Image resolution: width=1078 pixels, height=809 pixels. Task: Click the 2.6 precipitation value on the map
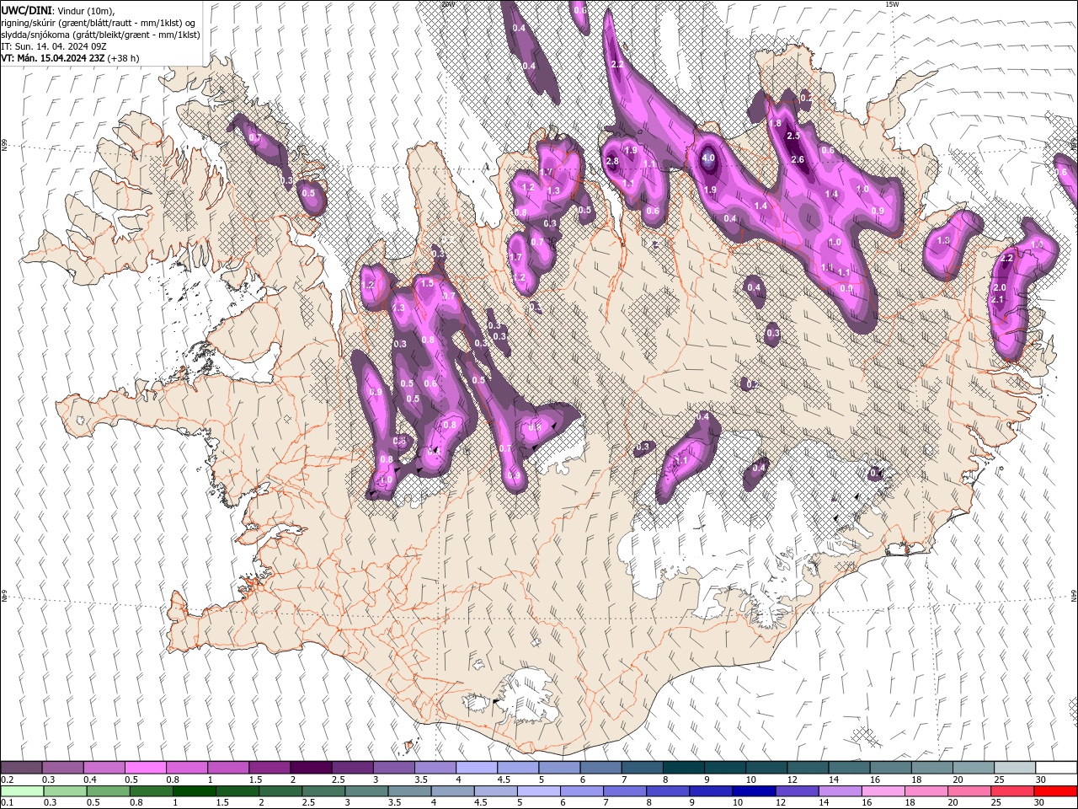(x=798, y=160)
